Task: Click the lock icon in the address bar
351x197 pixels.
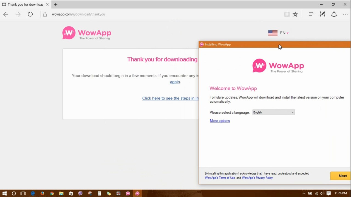Action: pyautogui.click(x=45, y=14)
